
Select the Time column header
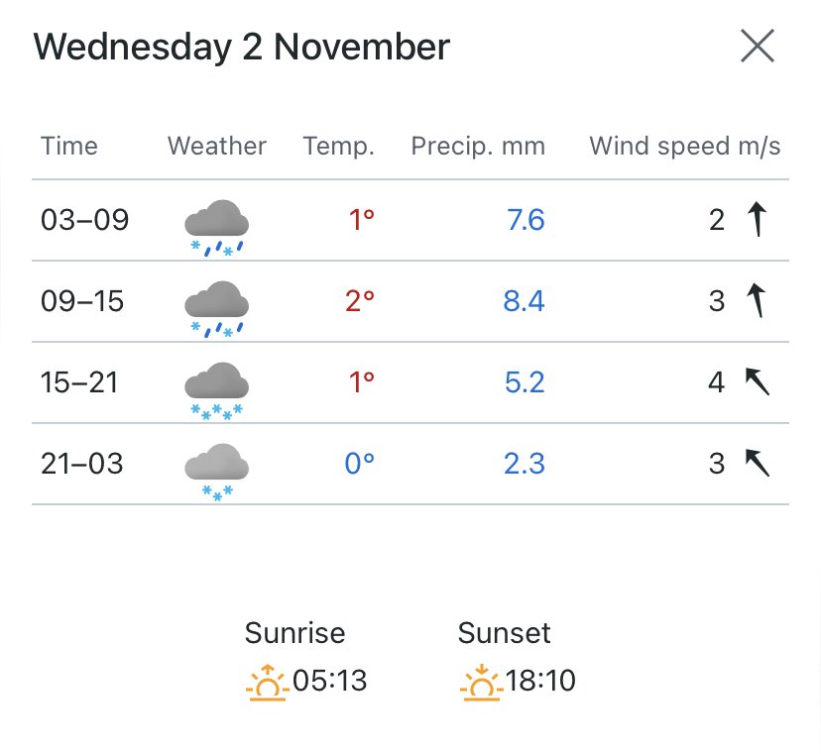(69, 146)
